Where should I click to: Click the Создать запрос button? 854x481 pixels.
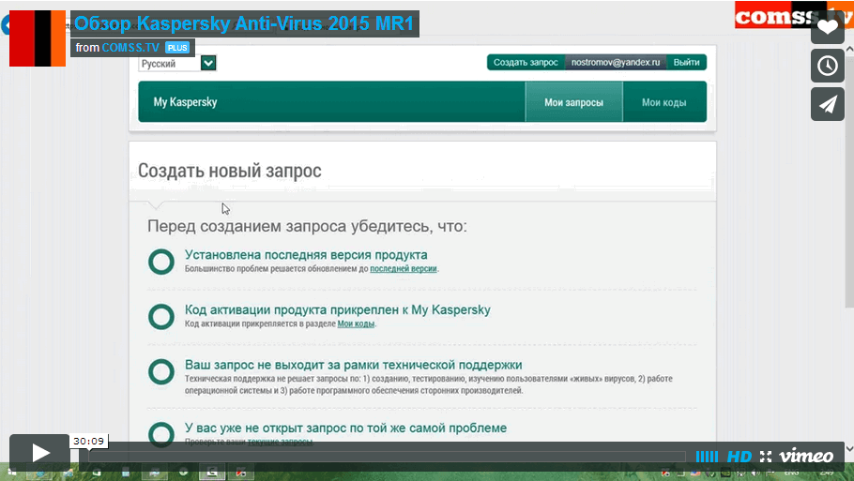point(526,62)
